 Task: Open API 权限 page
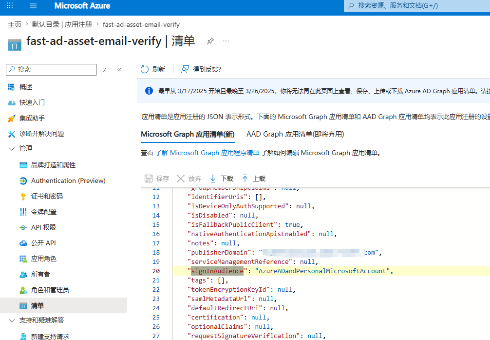[x=43, y=227]
